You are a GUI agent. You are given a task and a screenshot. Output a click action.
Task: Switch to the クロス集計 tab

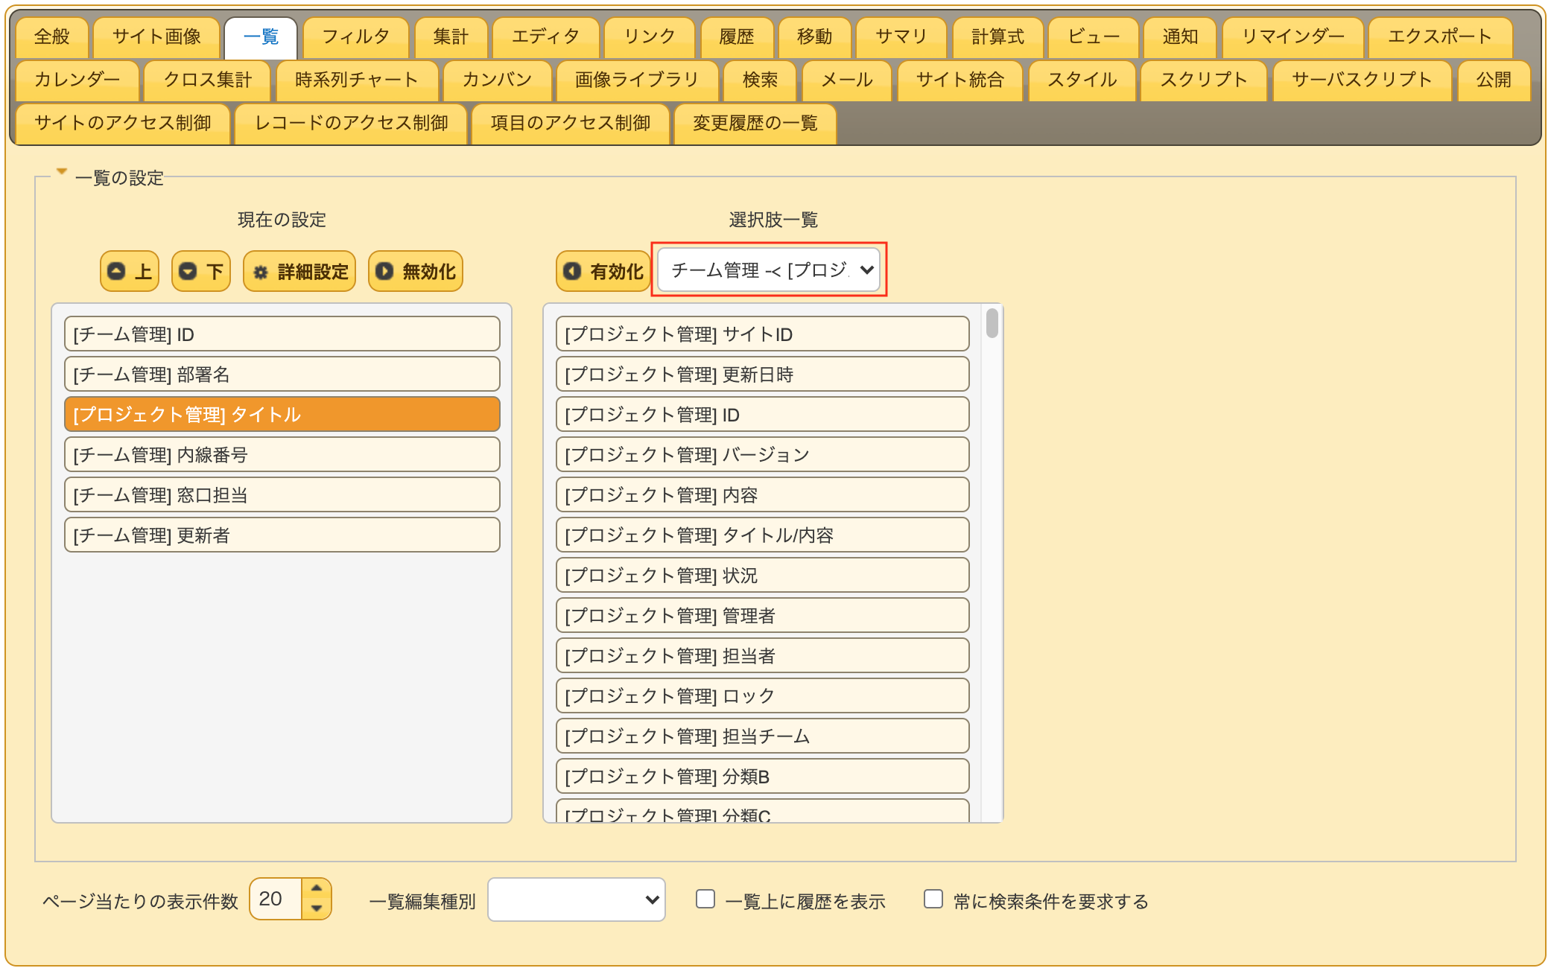[x=208, y=80]
